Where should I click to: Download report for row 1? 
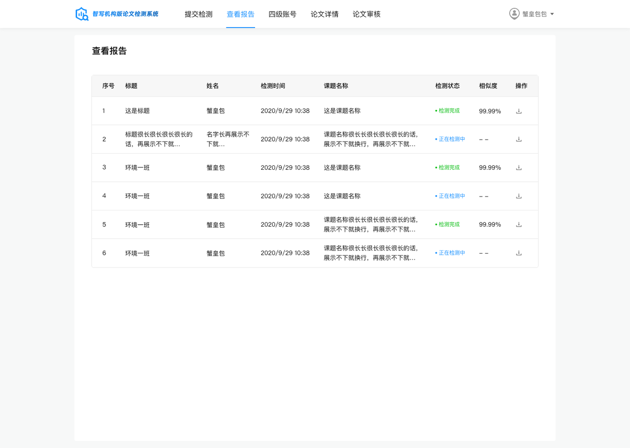click(519, 111)
